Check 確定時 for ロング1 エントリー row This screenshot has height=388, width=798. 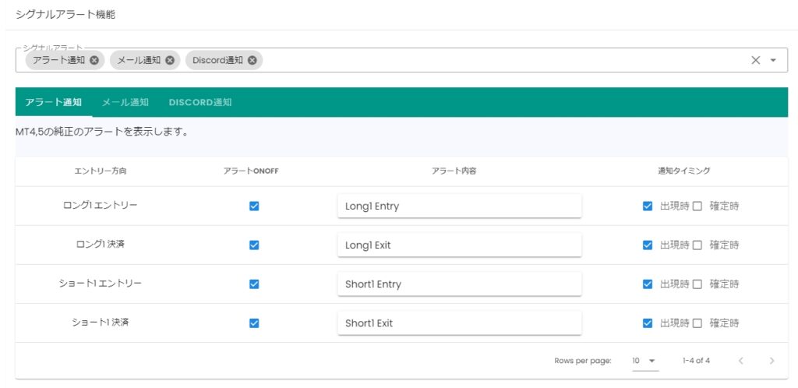click(697, 206)
